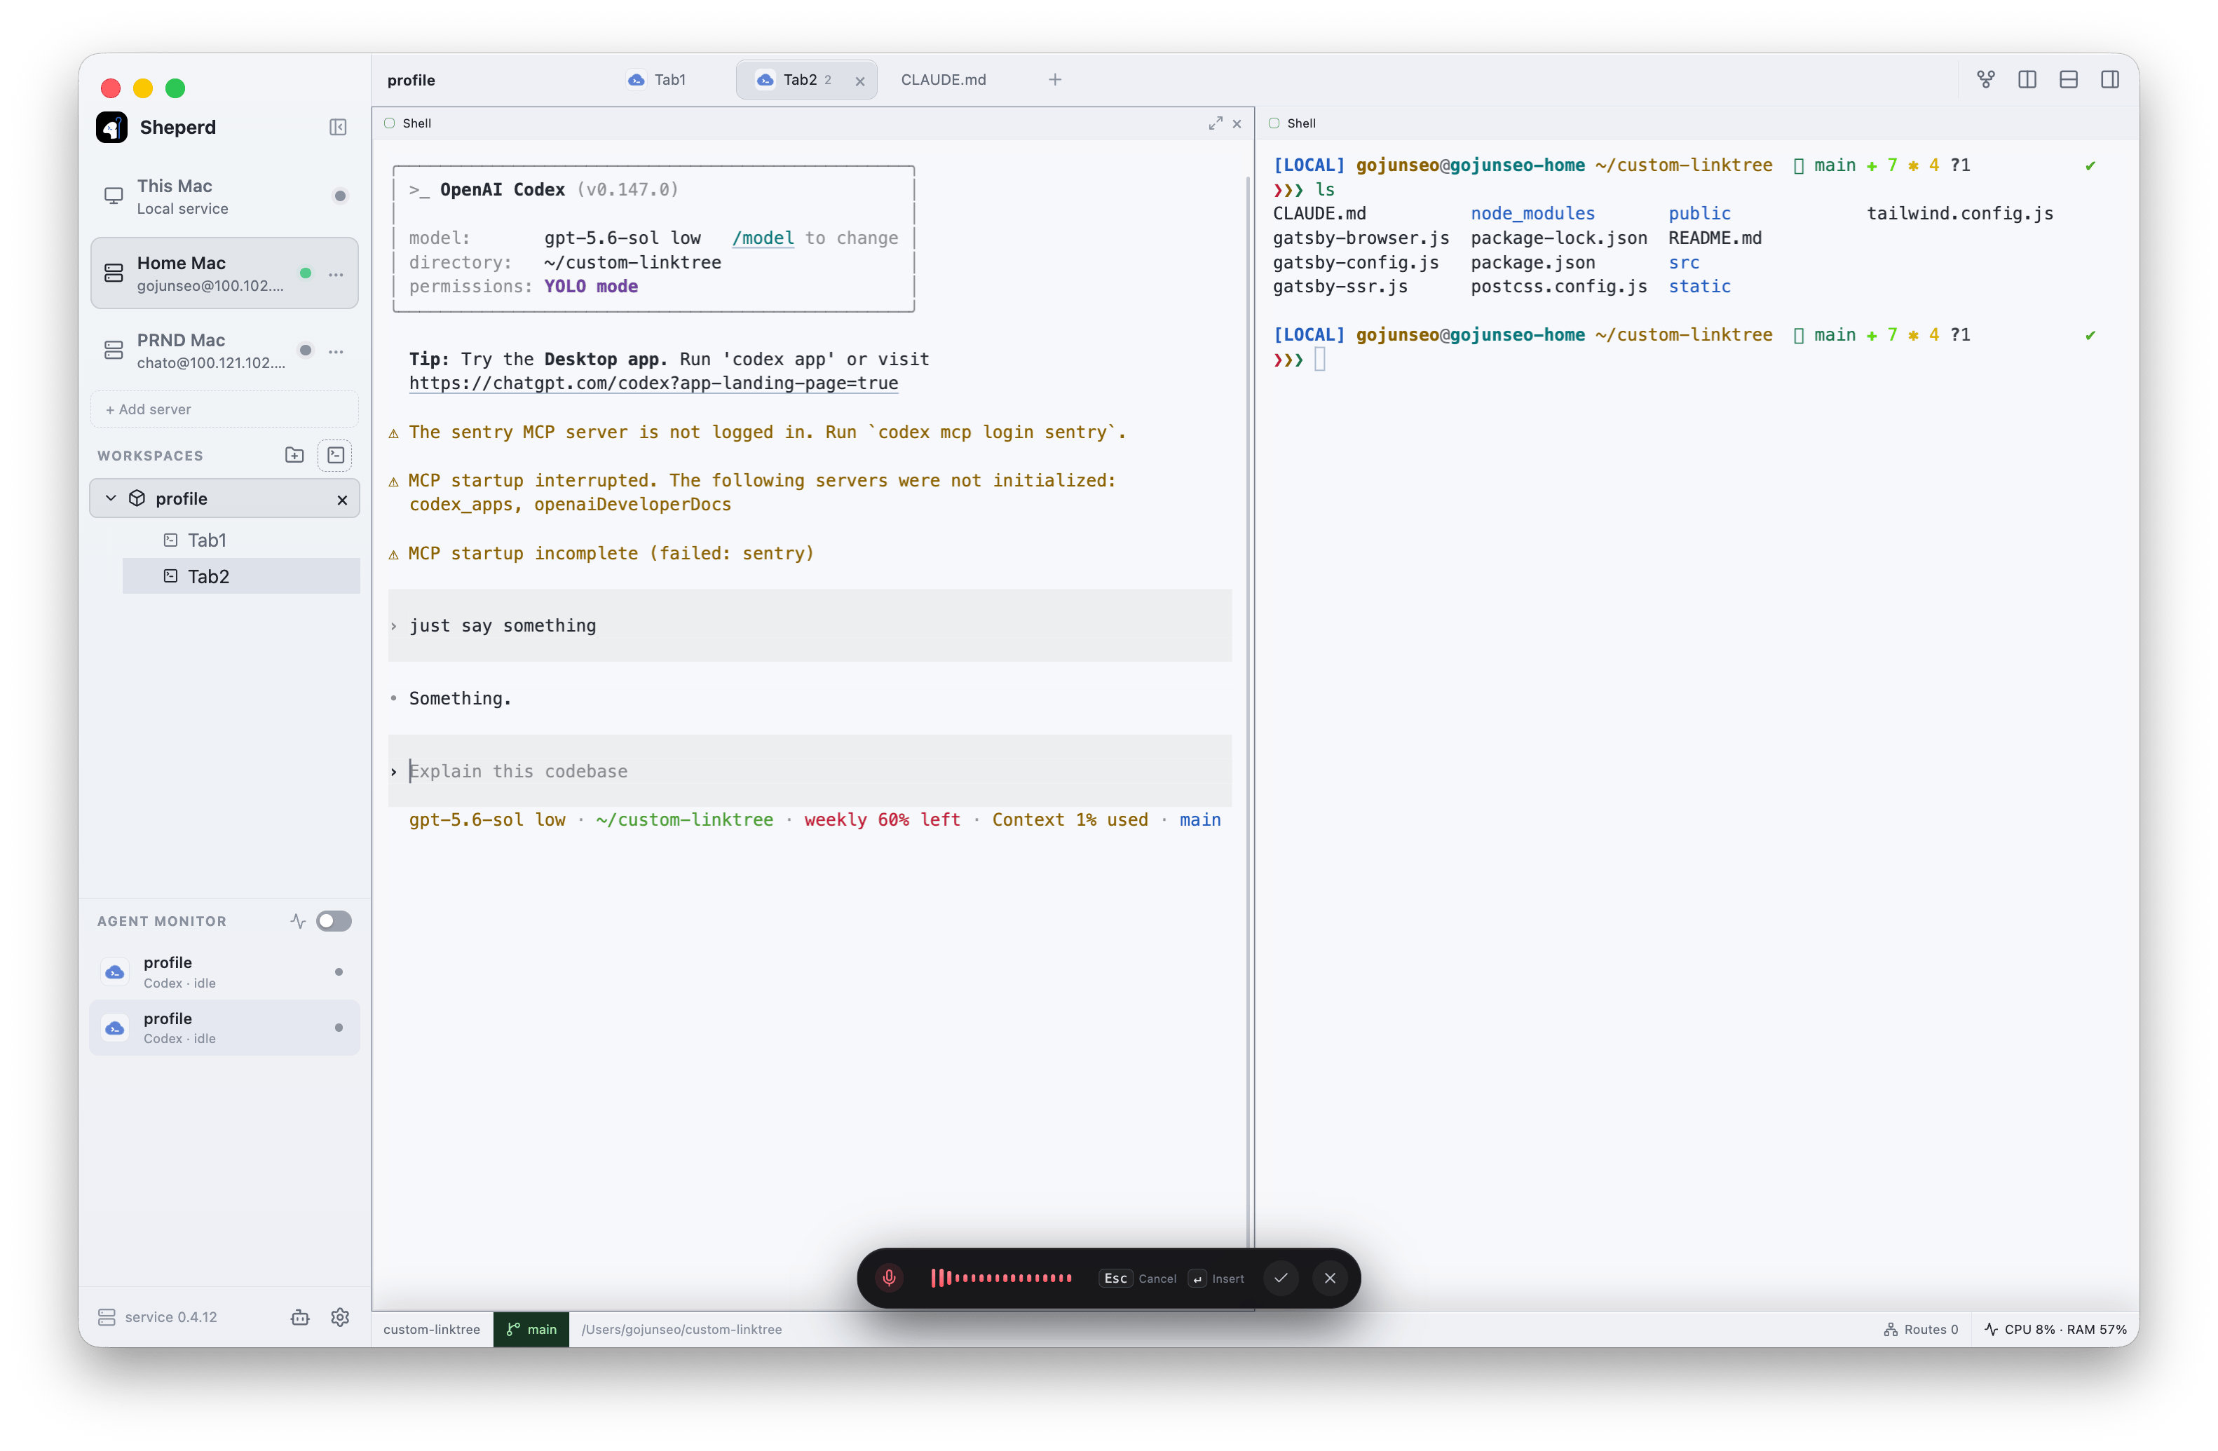Click the Add server button
This screenshot has height=1451, width=2218.
224,410
